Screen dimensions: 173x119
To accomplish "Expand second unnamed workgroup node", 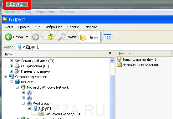I will click(x=23, y=98).
